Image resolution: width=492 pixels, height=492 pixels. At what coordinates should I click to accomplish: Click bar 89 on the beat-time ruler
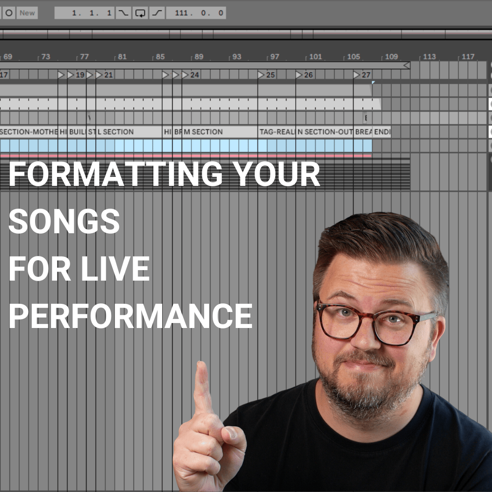(x=199, y=57)
